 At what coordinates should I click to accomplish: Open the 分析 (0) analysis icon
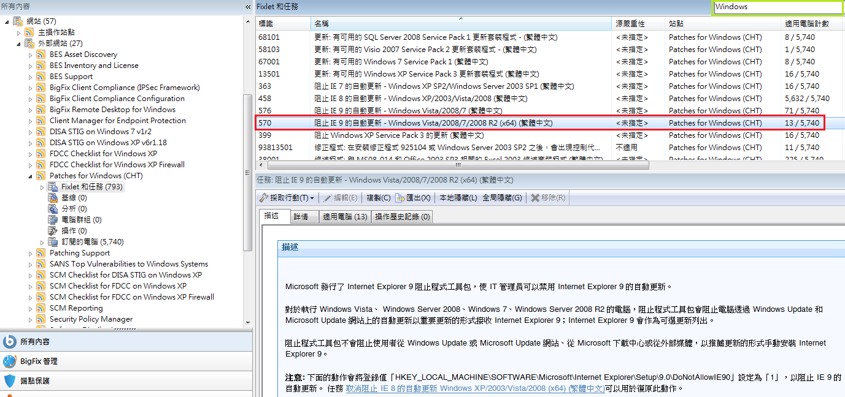[53, 209]
